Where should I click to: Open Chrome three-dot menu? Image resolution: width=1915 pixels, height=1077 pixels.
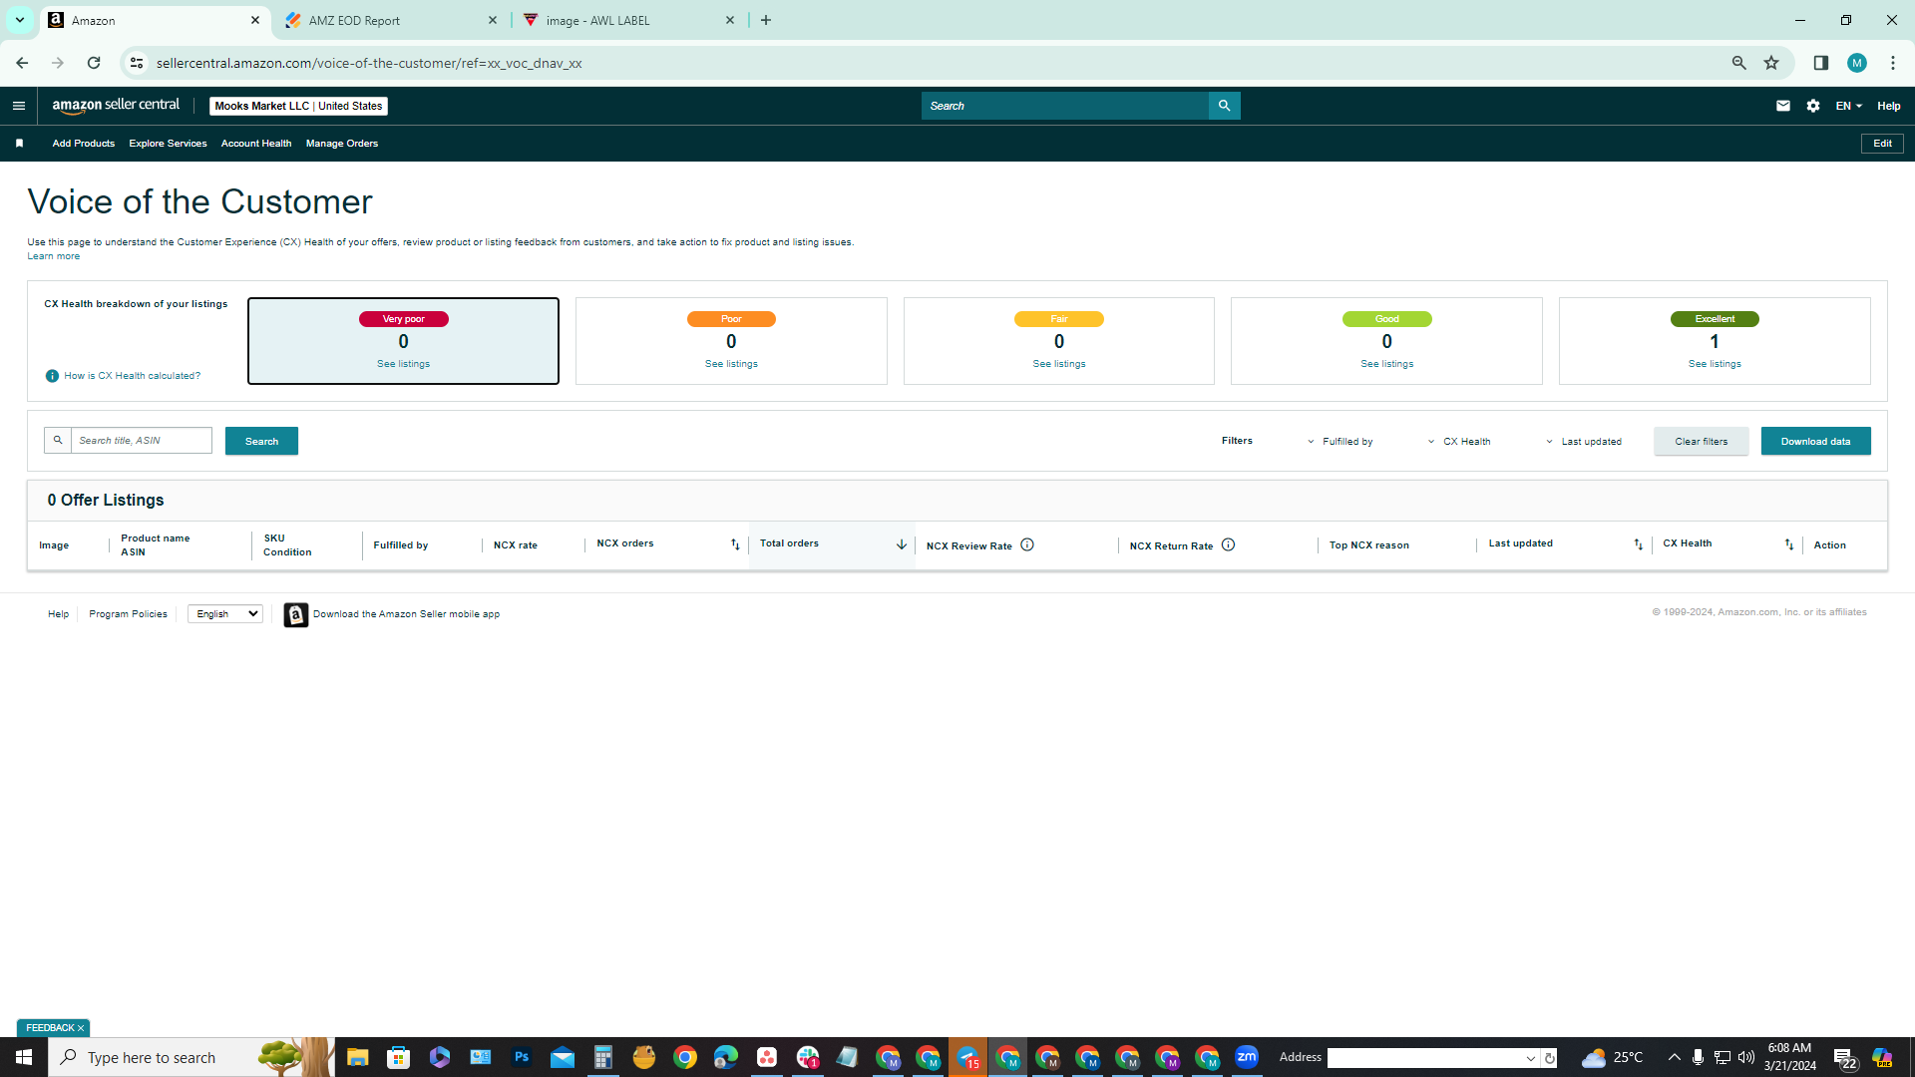point(1893,63)
